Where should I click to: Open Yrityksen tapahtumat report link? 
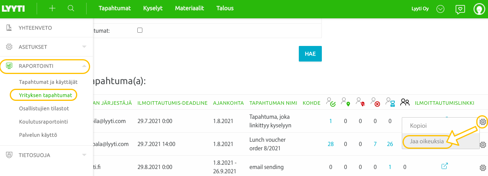(43, 95)
